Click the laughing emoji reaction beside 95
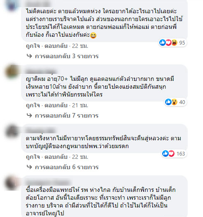This screenshot has width=203, height=217. click(x=175, y=42)
